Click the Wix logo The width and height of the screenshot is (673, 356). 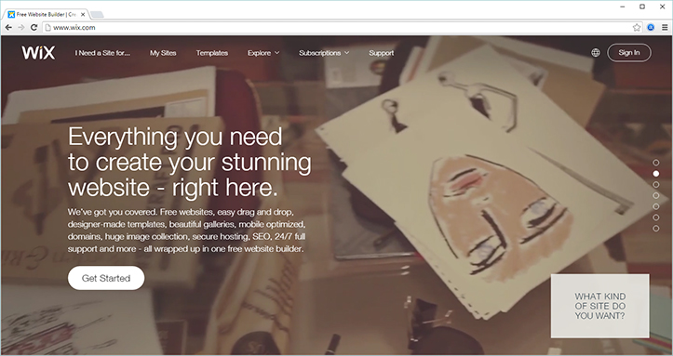pyautogui.click(x=38, y=53)
